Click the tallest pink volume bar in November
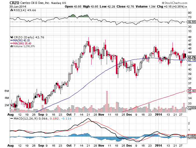This screenshot has height=148, width=196. (107, 101)
